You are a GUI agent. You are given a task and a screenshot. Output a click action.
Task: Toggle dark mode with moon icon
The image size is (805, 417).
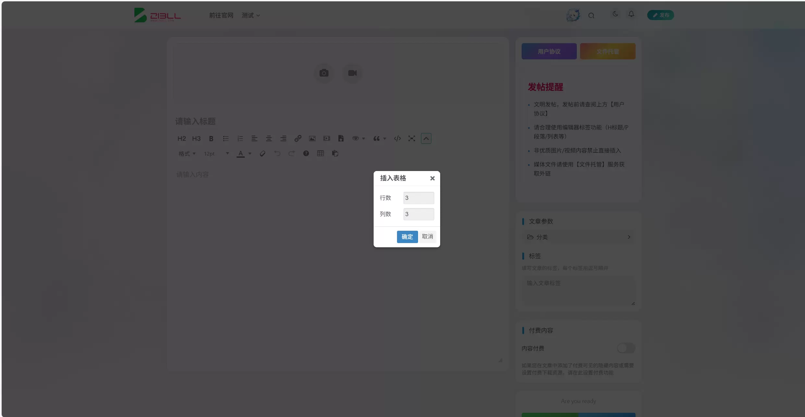[615, 14]
